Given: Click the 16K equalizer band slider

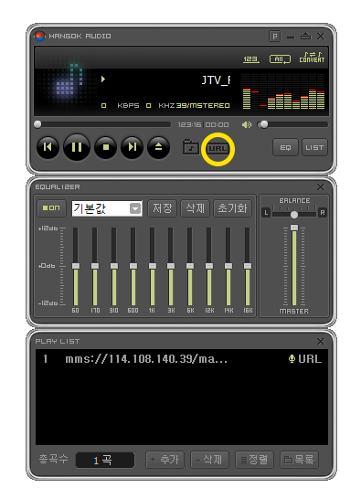Looking at the screenshot, I should 248,266.
